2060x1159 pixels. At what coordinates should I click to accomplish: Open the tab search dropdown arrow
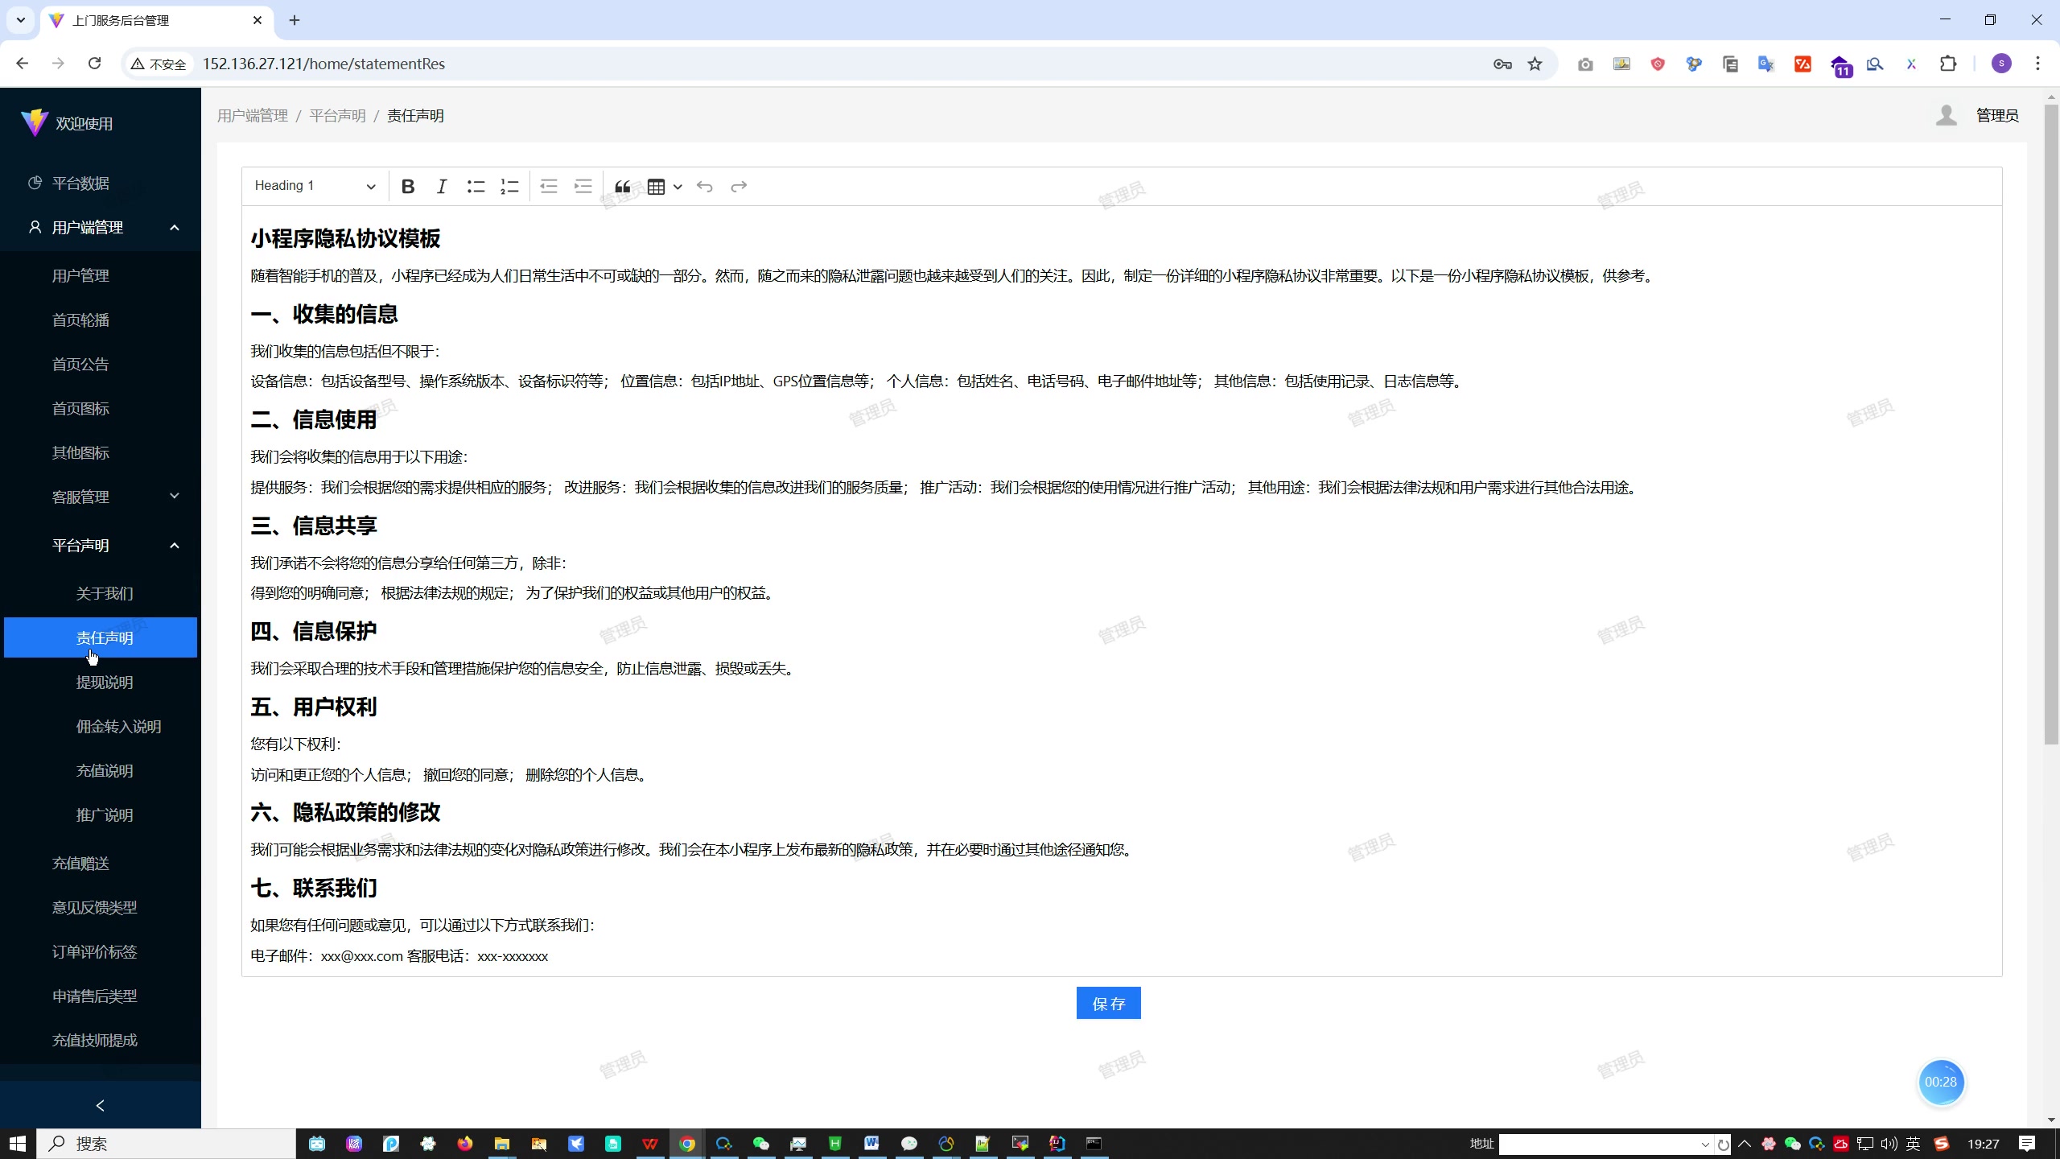click(x=21, y=20)
